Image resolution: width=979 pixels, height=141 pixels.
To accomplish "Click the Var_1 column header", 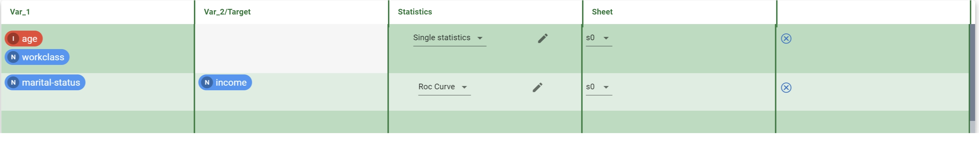I will pos(20,12).
